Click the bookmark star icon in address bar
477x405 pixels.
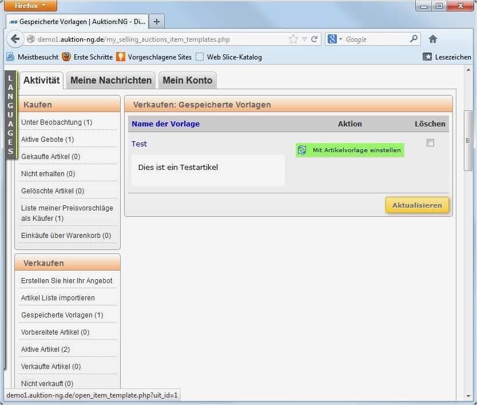pos(293,39)
